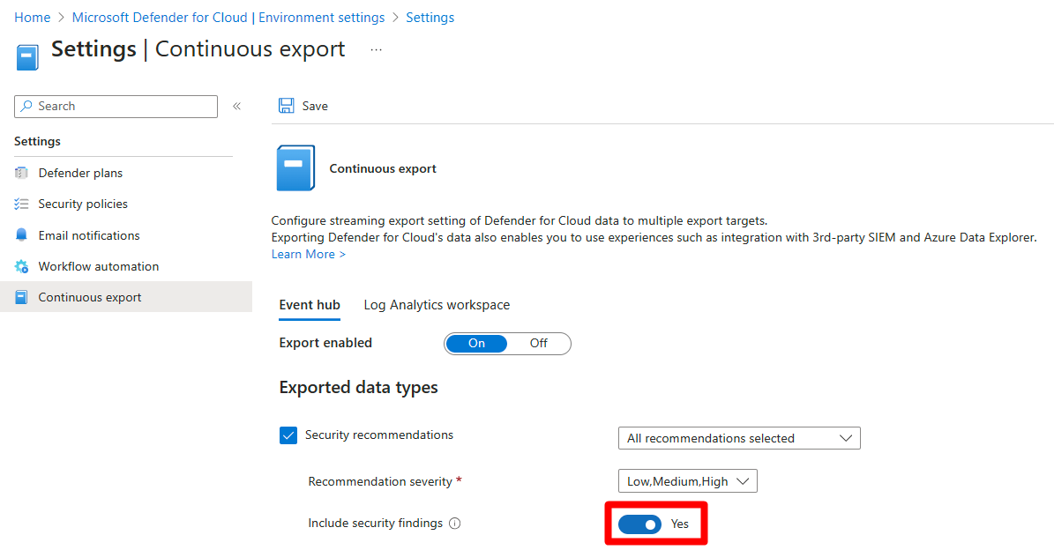Uncheck the Security recommendations checkbox

click(x=288, y=435)
